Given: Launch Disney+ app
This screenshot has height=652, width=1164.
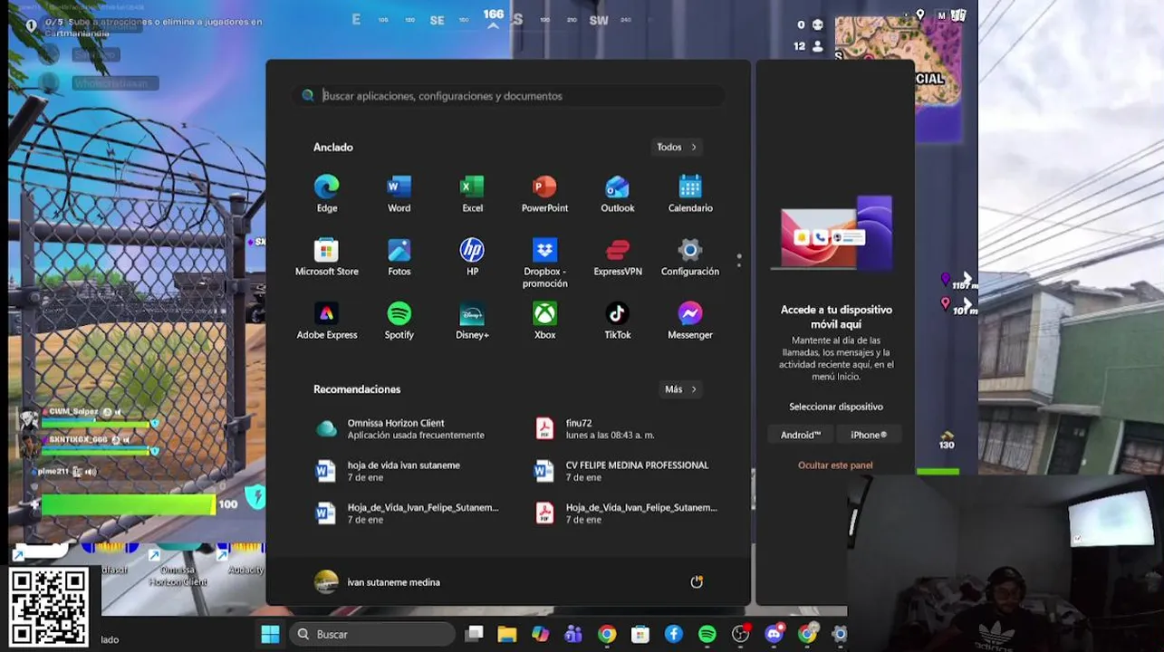Looking at the screenshot, I should (x=472, y=321).
